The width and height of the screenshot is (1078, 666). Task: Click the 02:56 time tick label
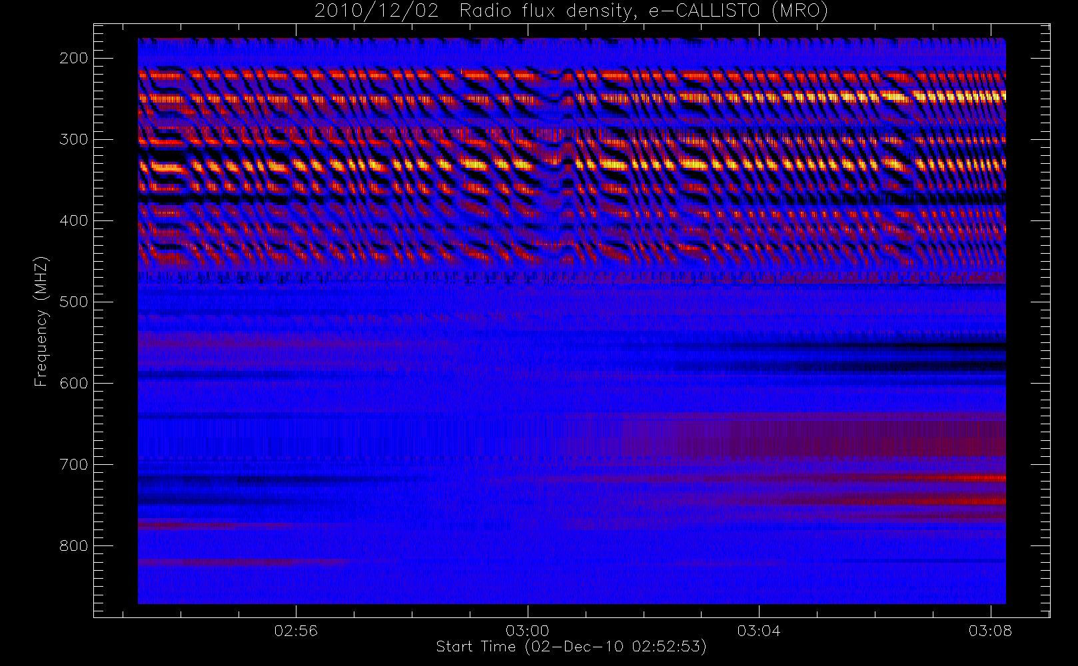coord(296,630)
